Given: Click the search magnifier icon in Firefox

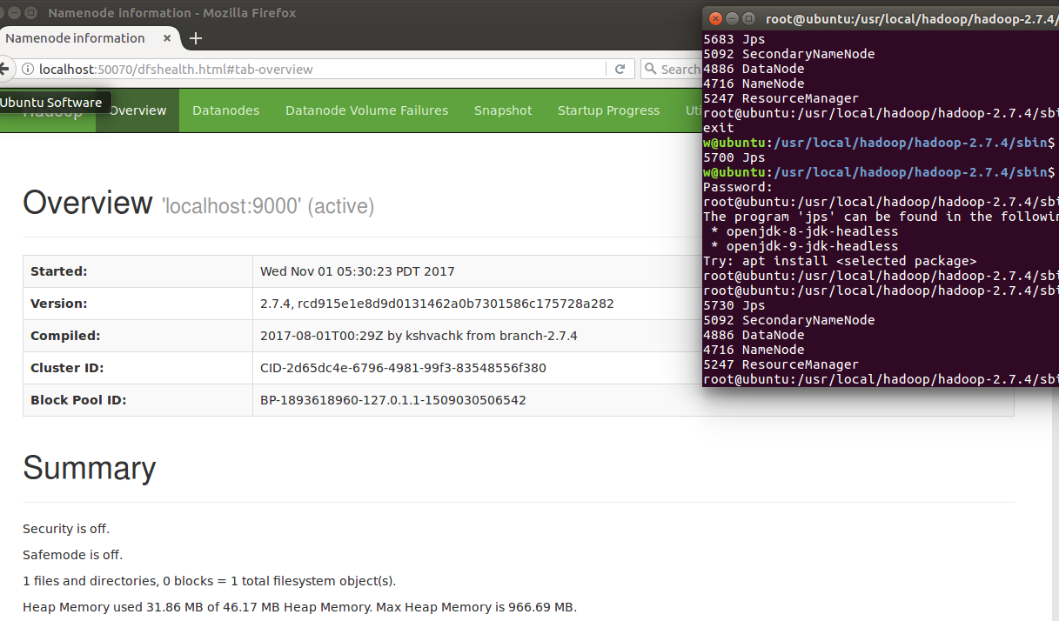Looking at the screenshot, I should click(650, 70).
